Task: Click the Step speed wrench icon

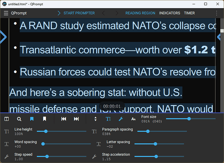Action: (7, 156)
